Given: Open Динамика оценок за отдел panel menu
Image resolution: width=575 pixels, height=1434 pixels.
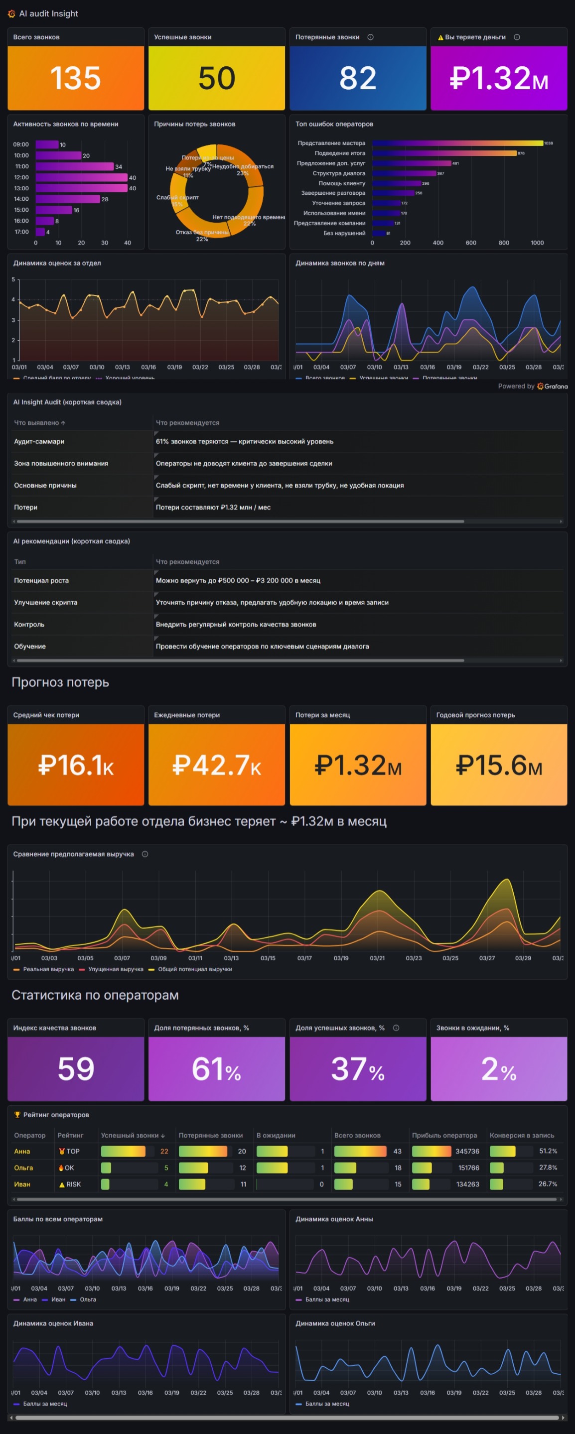Looking at the screenshot, I should (x=57, y=263).
